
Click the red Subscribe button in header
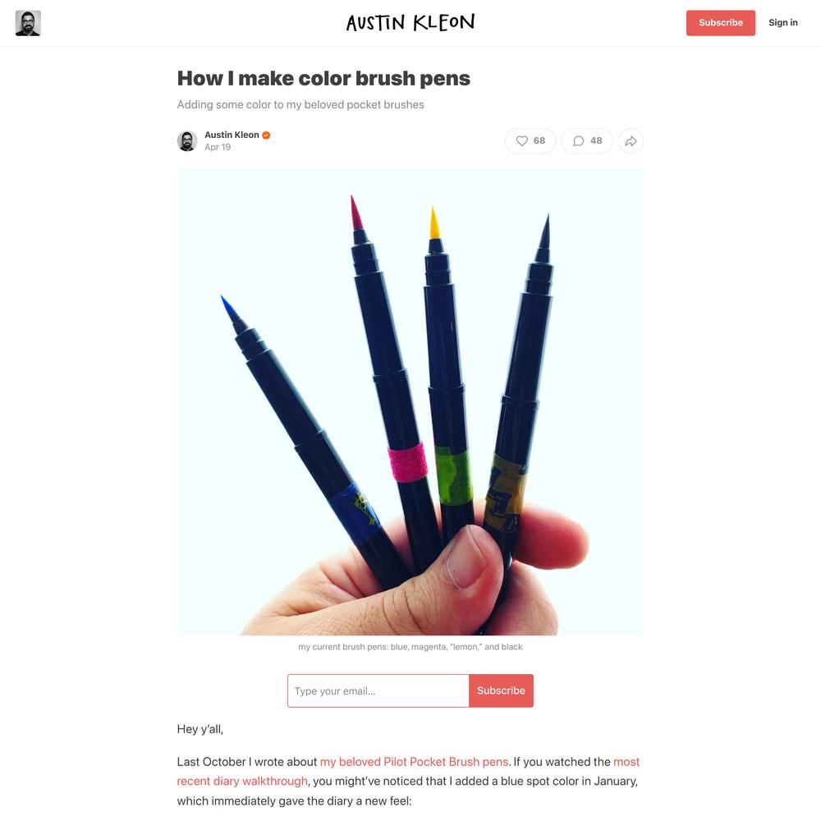721,23
